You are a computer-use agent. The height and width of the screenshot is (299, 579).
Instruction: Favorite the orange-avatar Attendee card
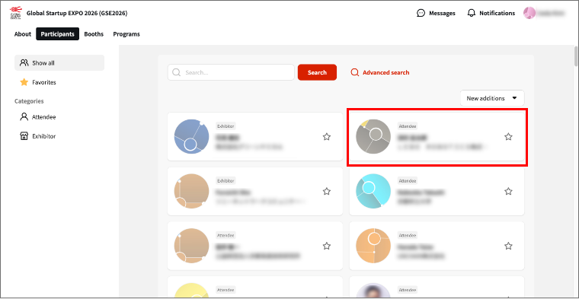pos(508,246)
